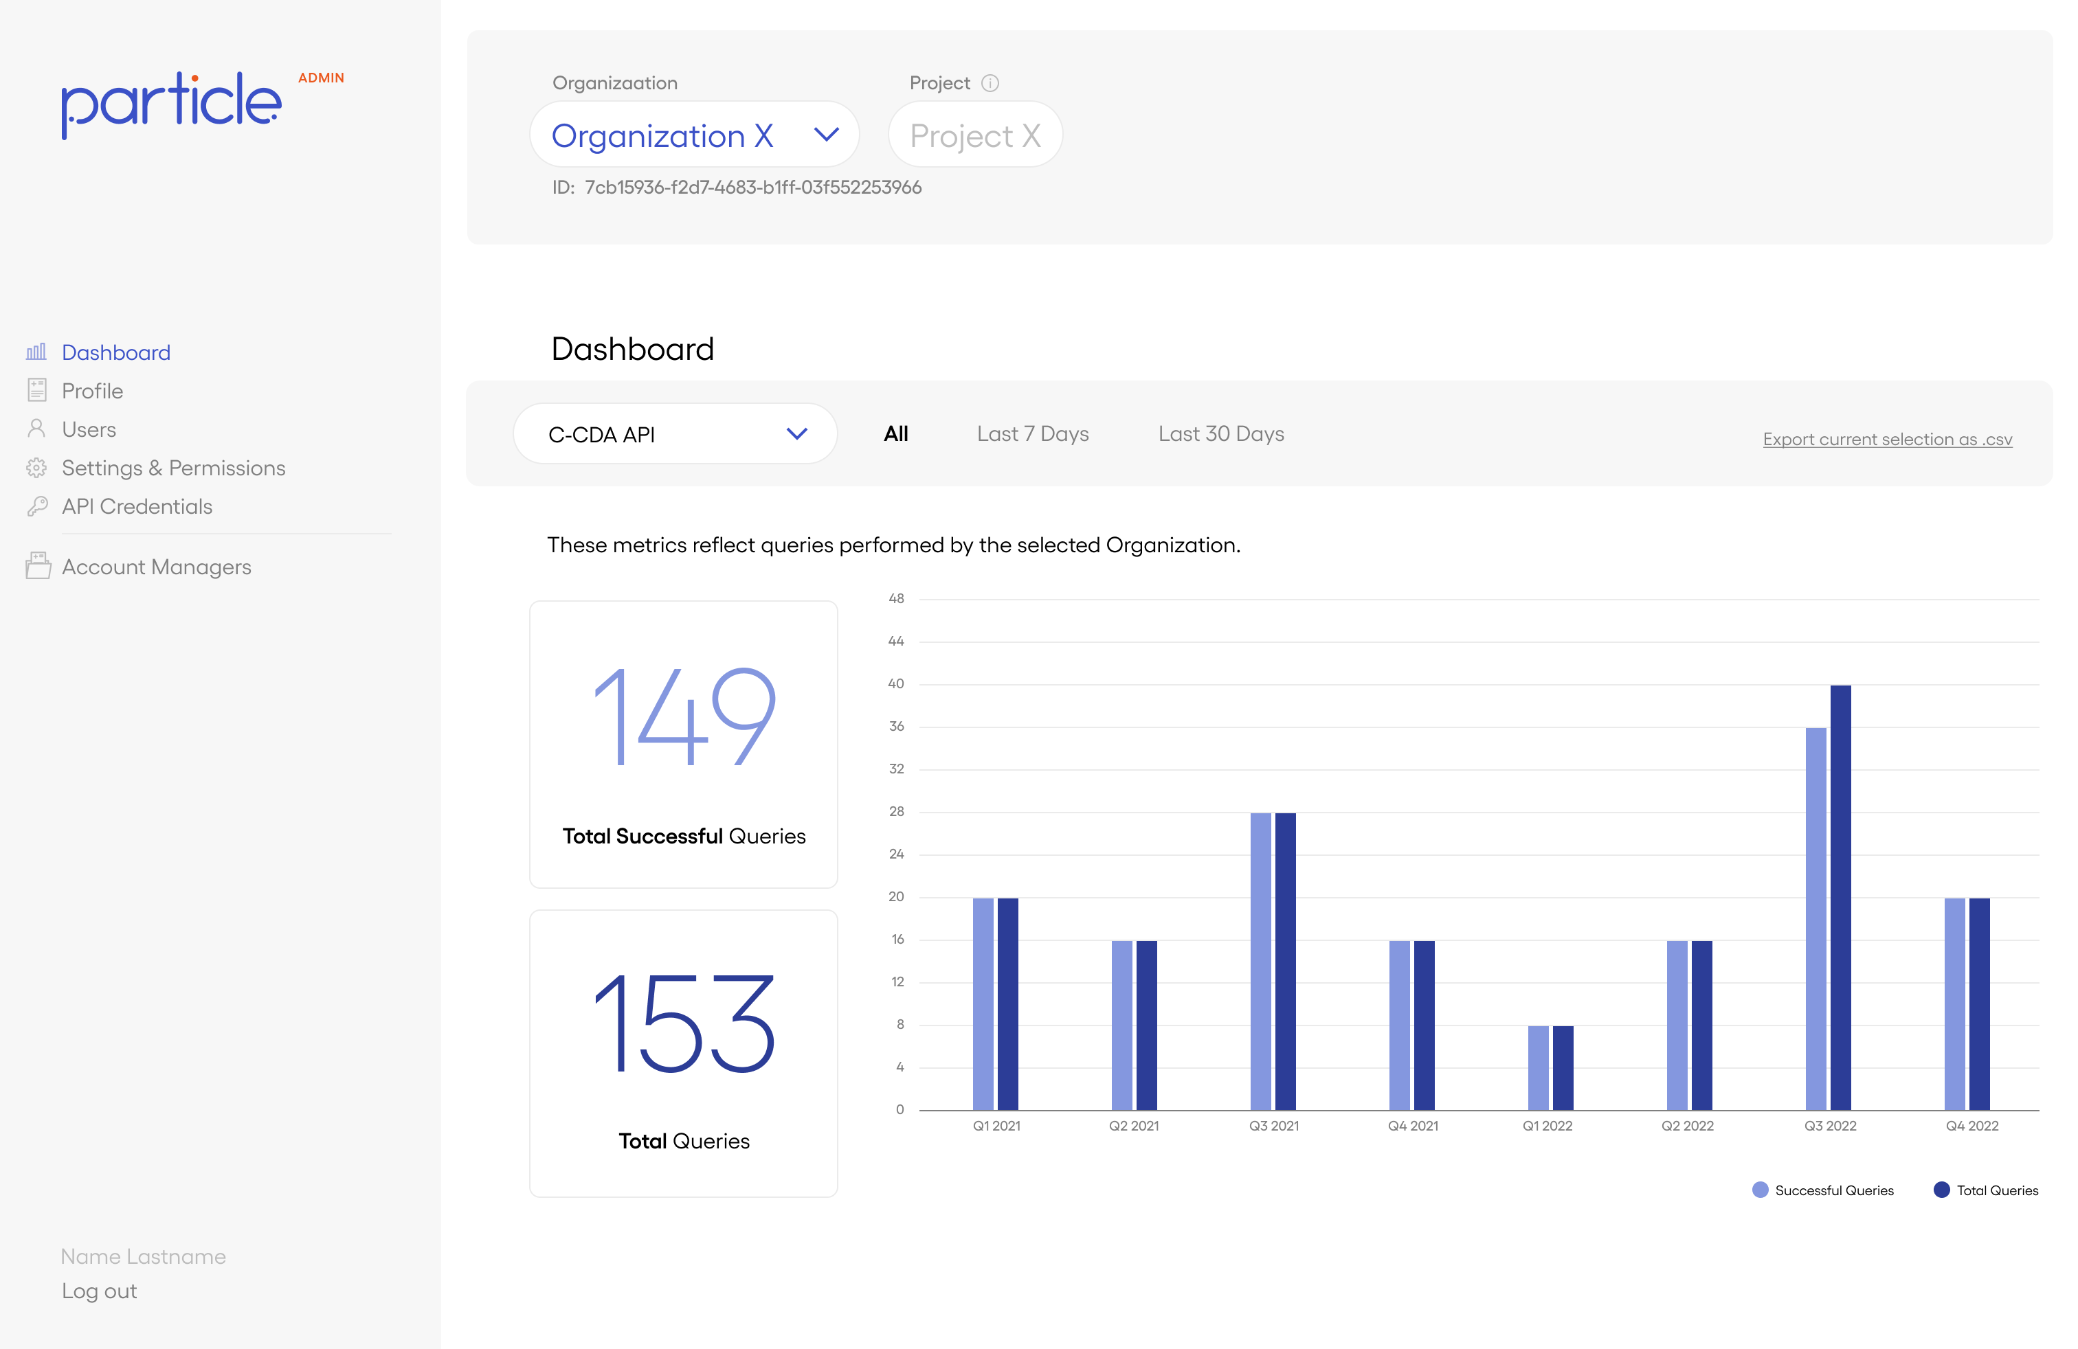Click the API Credentials key icon
The image size is (2078, 1349).
[x=36, y=506]
